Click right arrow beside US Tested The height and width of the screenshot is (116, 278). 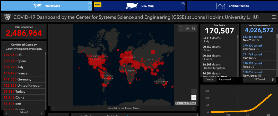273,79
